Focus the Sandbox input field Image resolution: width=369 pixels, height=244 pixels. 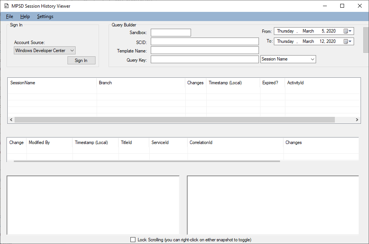pyautogui.click(x=171, y=33)
